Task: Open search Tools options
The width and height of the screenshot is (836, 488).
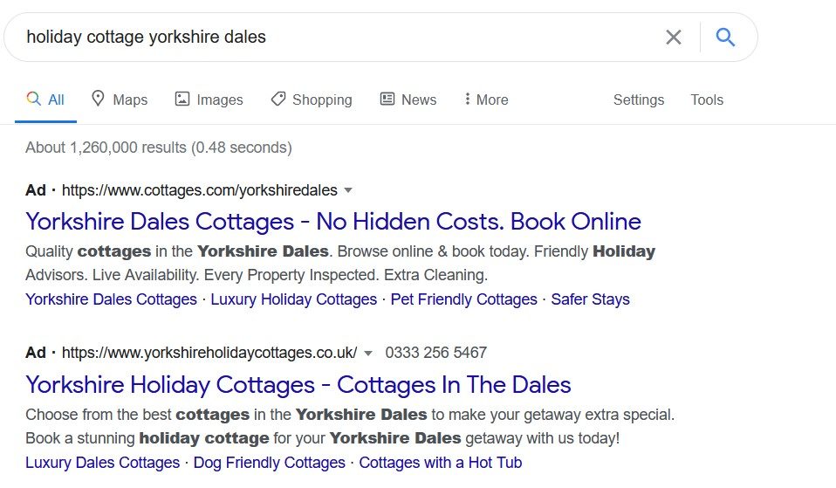Action: point(707,100)
